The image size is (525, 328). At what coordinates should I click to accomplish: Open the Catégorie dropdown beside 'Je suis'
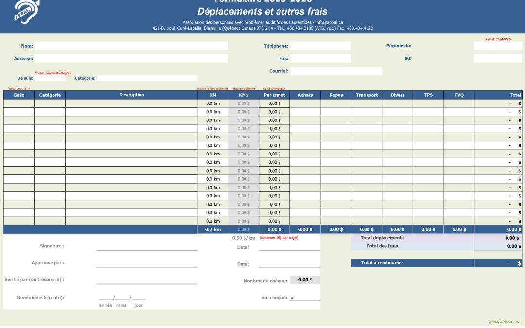pos(147,78)
